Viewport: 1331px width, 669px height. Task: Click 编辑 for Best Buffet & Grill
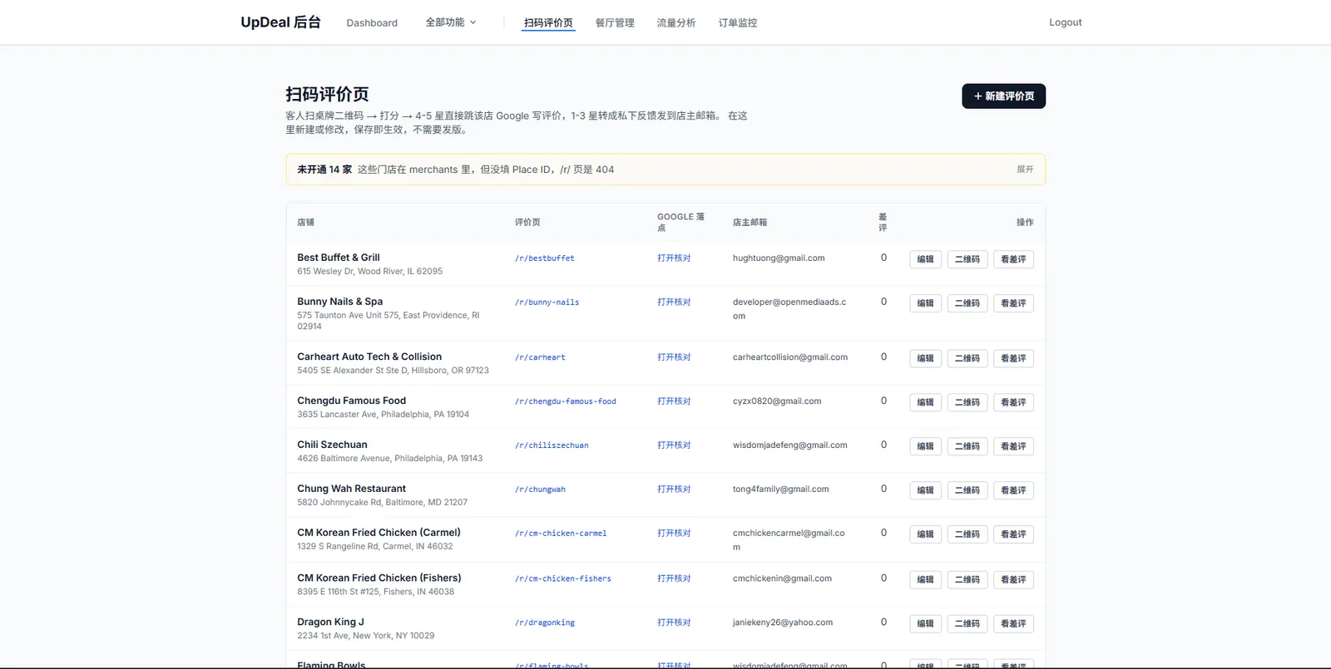(925, 259)
